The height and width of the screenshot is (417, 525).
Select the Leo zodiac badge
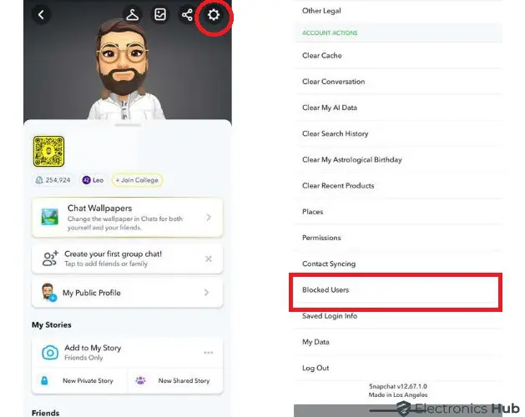pos(93,180)
